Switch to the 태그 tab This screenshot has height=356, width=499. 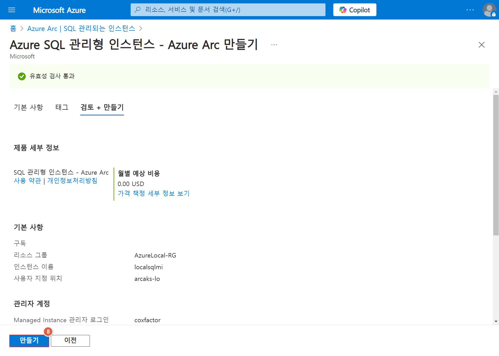tap(62, 107)
